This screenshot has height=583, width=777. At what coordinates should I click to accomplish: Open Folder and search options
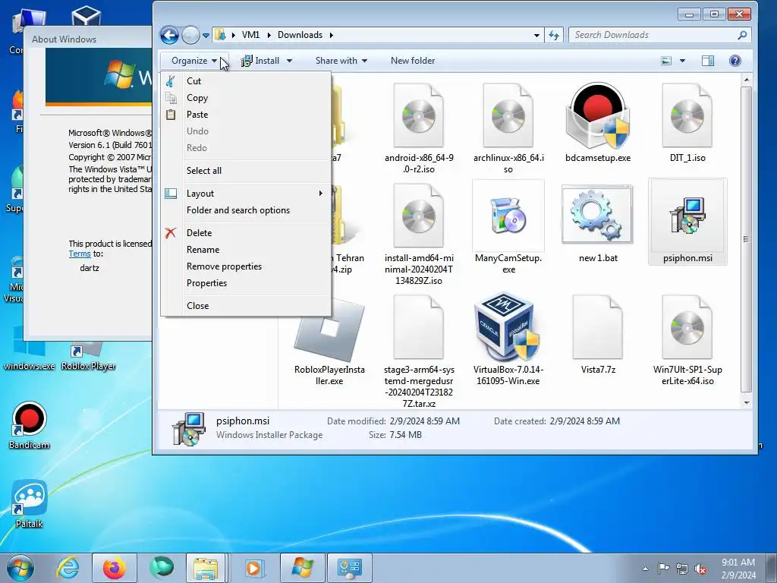247,210
